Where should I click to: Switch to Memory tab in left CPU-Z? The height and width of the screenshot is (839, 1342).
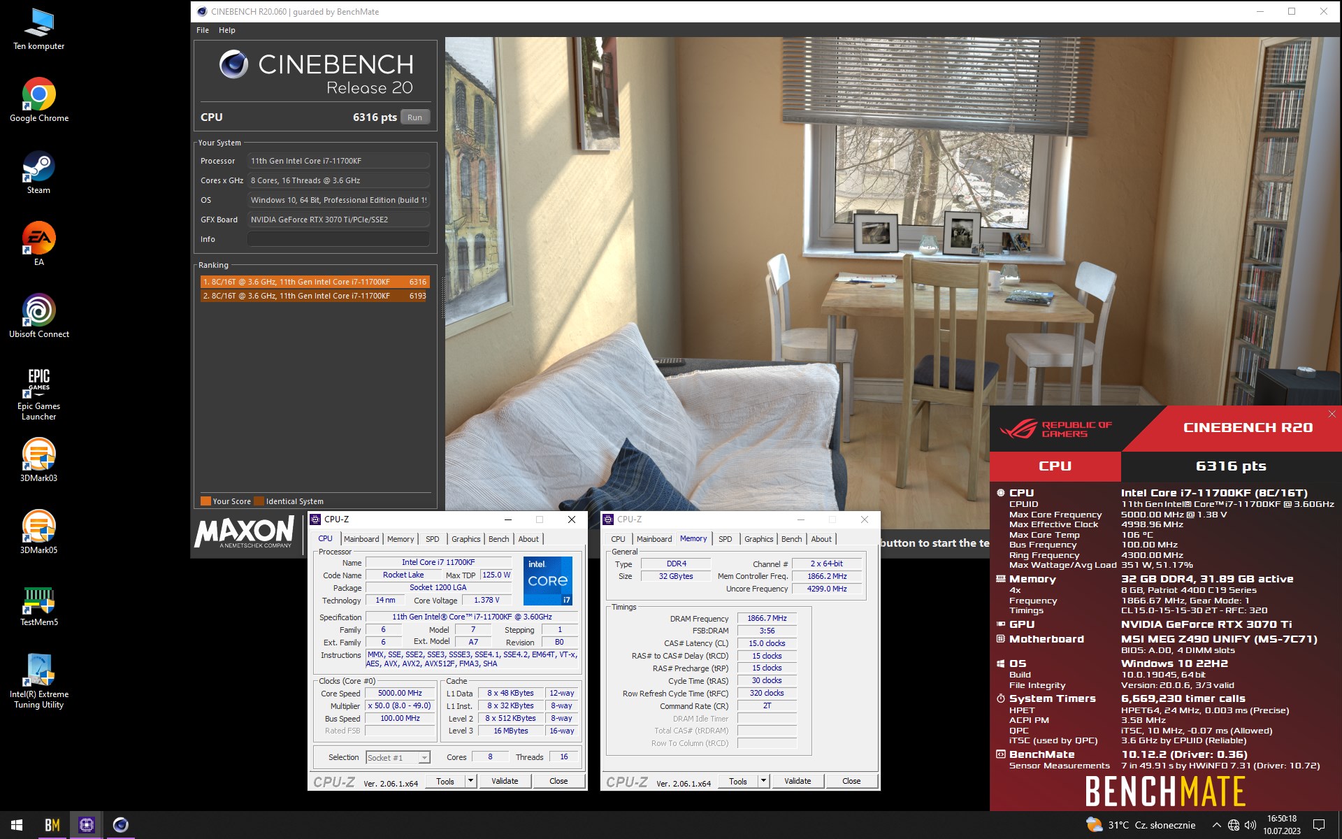click(401, 539)
